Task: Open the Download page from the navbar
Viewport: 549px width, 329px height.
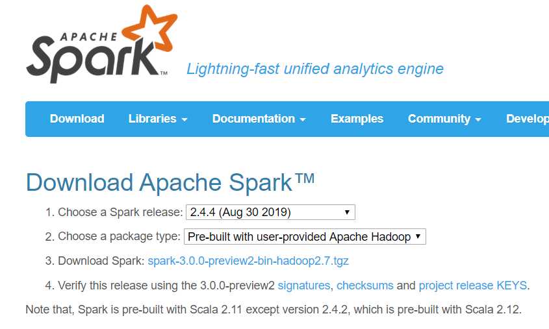Action: pos(77,119)
